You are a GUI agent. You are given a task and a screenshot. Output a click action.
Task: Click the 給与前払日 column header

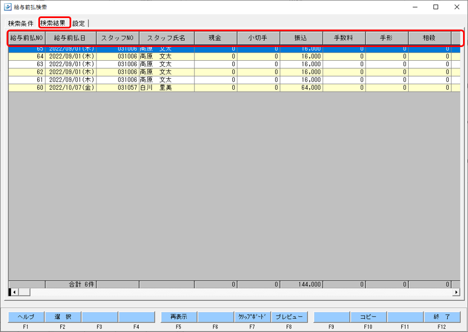[71, 38]
